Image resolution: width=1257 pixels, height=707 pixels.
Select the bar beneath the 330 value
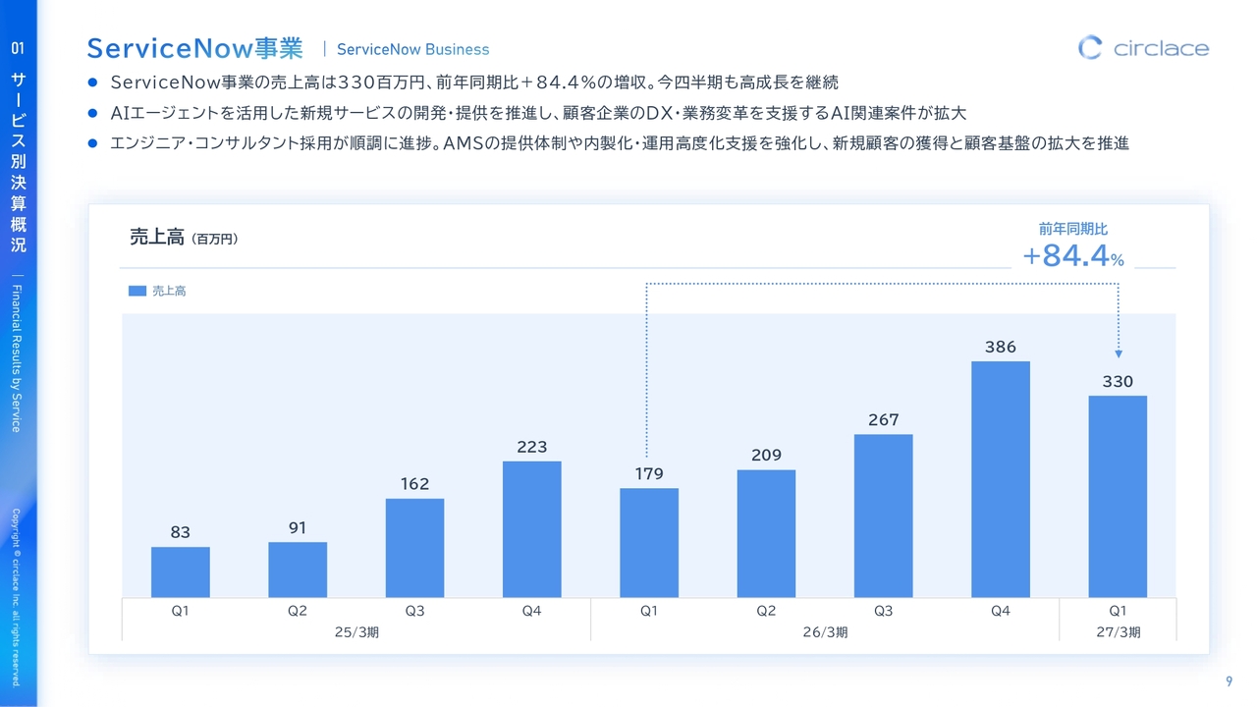tap(1118, 497)
